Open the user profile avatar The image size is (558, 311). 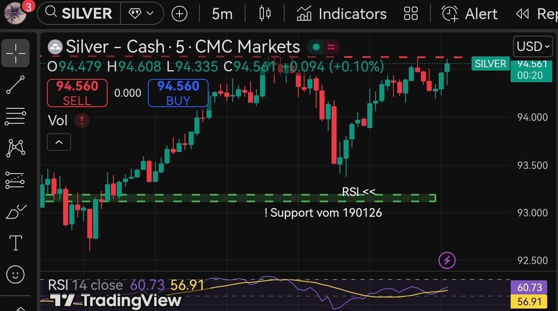[x=15, y=13]
